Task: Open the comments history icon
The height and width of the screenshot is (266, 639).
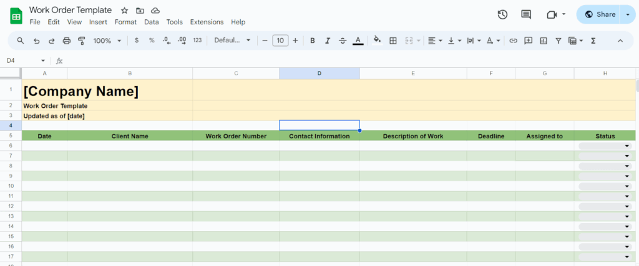Action: click(526, 15)
